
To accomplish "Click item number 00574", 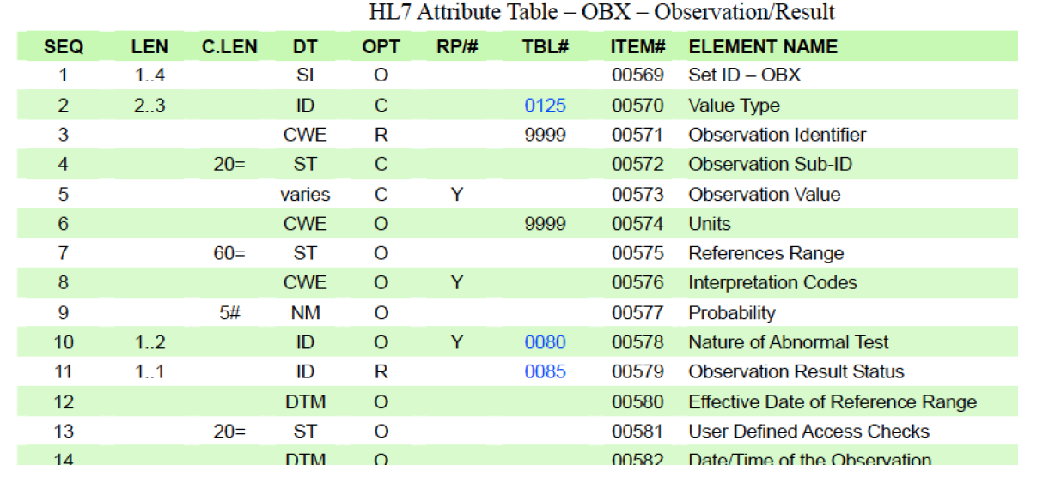I will 637,224.
